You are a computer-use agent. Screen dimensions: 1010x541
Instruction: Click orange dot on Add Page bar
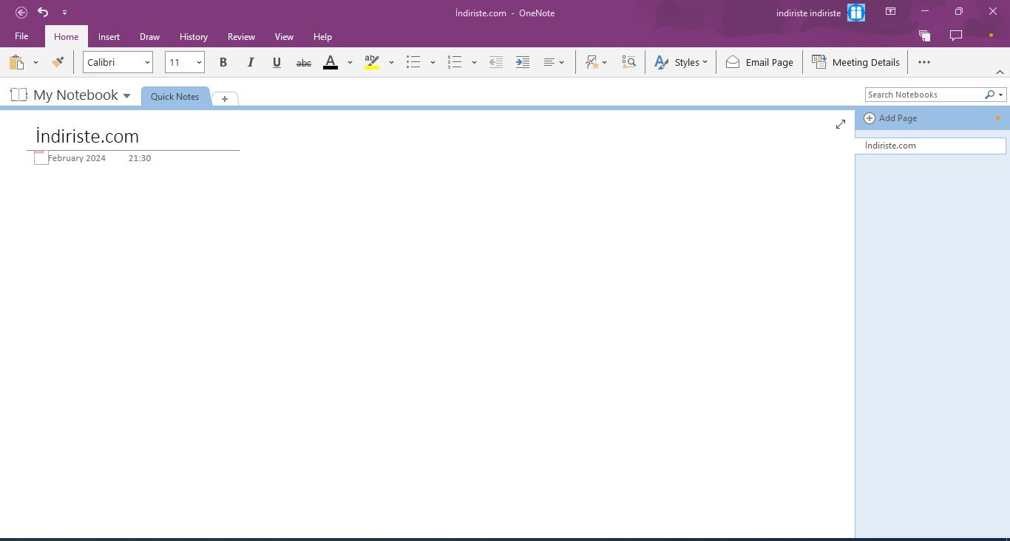click(x=997, y=118)
